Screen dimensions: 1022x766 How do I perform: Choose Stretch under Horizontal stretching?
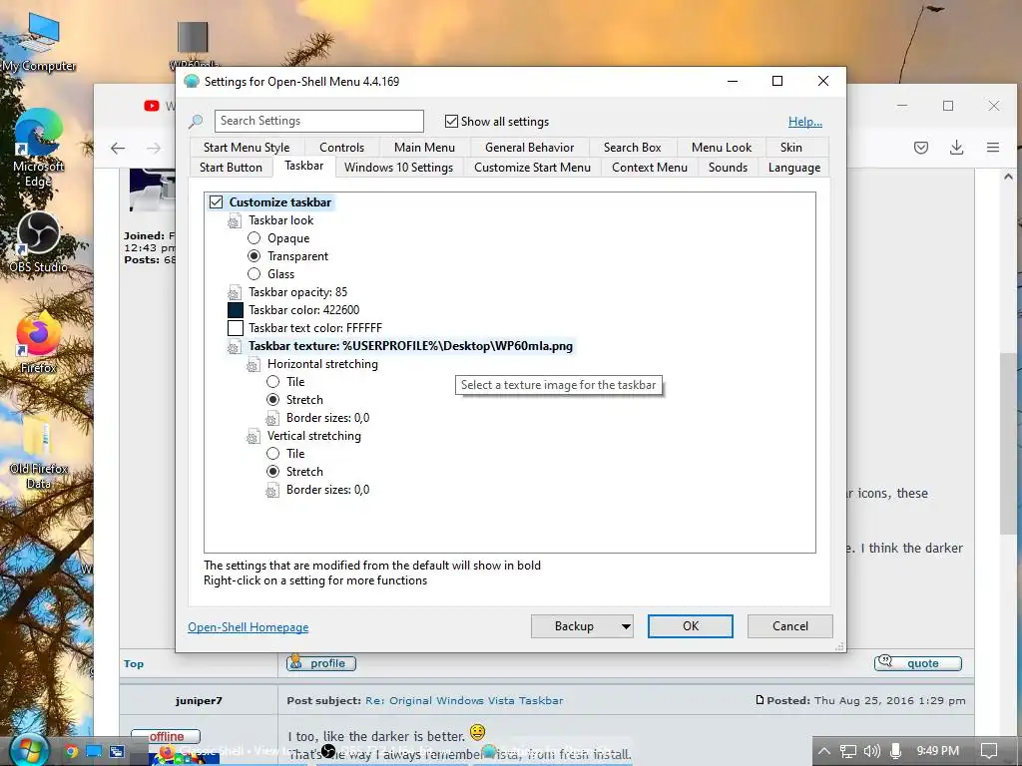pyautogui.click(x=273, y=399)
